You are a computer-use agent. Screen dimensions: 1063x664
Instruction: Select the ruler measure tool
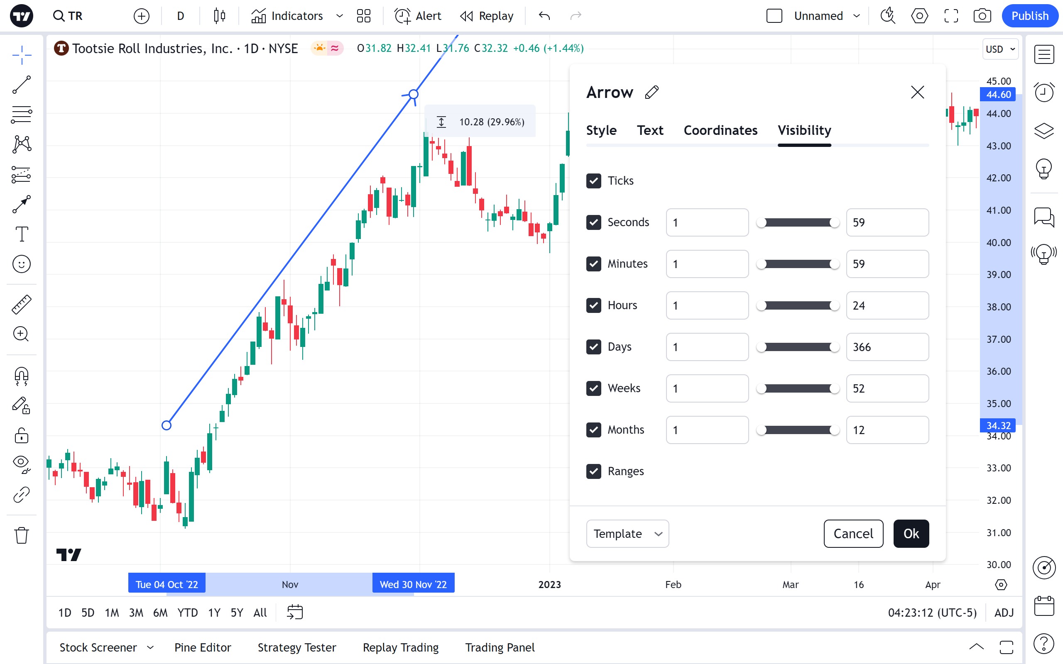22,304
